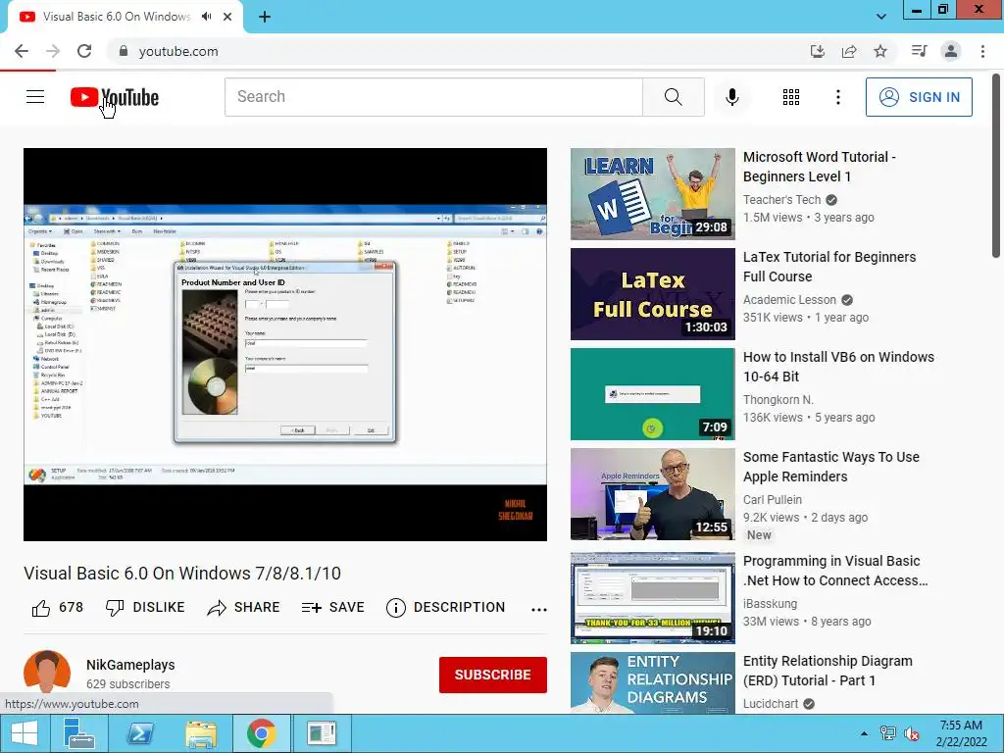Viewport: 1004px width, 753px height.
Task: Open title 'Entity Relationship Diagram (ERD) Tutorial - Part 1'
Action: click(x=828, y=671)
